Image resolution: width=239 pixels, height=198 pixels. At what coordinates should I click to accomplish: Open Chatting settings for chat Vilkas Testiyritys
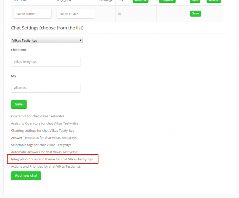[x=43, y=130]
